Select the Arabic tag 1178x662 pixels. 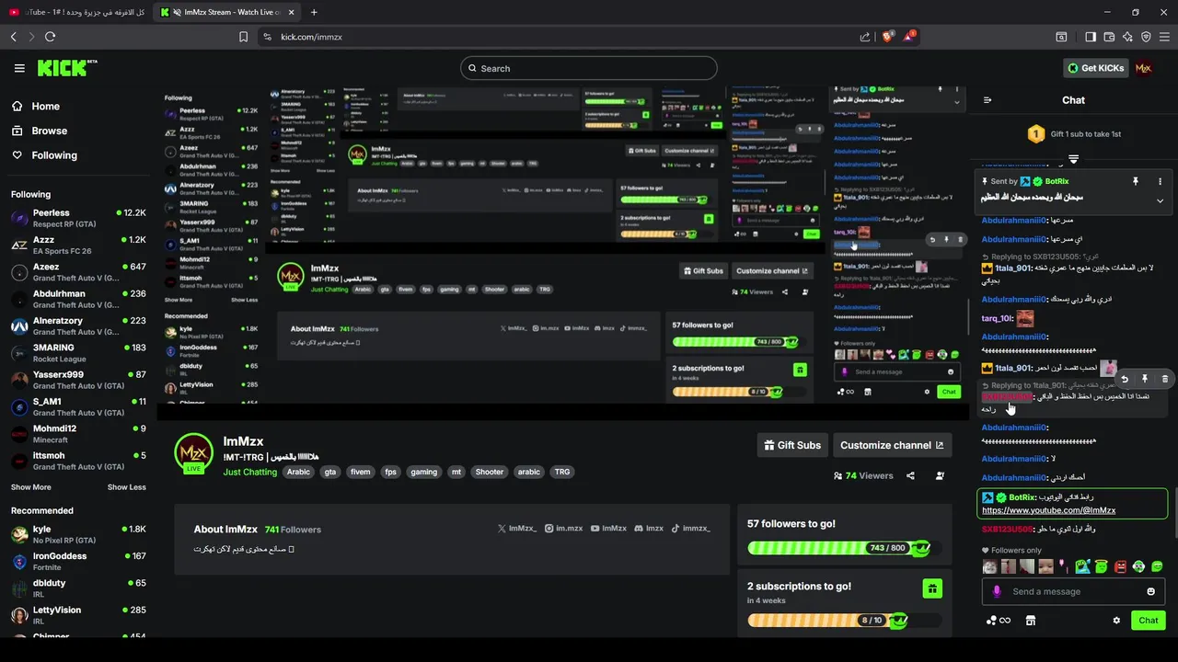point(298,472)
